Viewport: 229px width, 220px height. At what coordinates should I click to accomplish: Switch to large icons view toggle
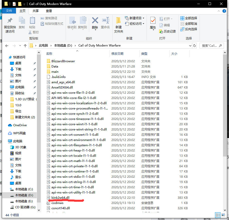[x=223, y=215]
